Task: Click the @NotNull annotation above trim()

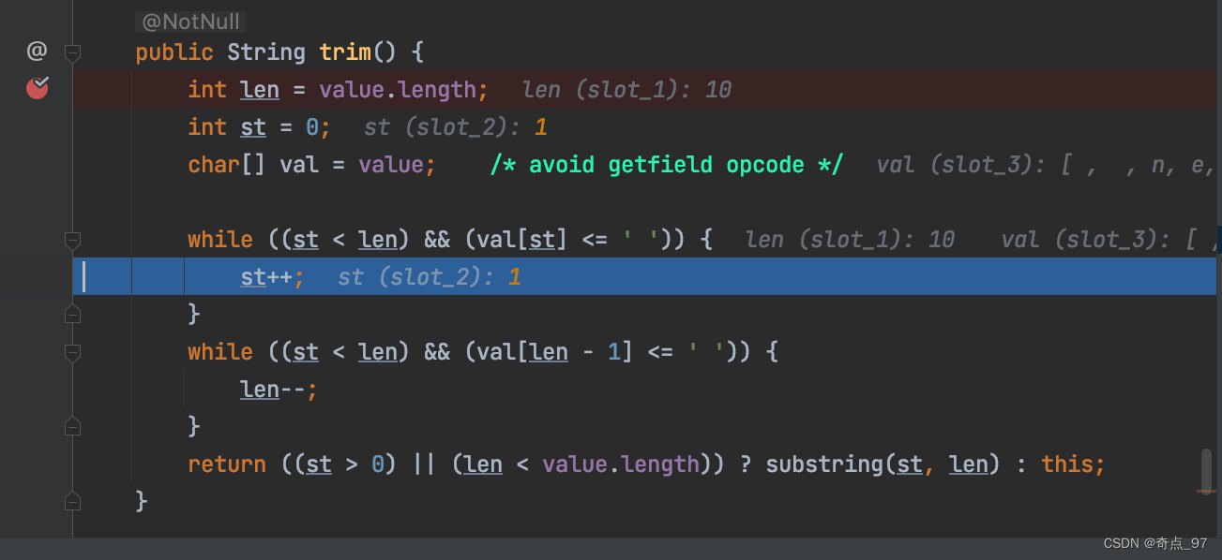Action: coord(190,21)
